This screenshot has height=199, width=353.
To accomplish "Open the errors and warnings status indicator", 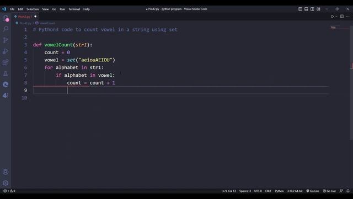I will pyautogui.click(x=9, y=191).
